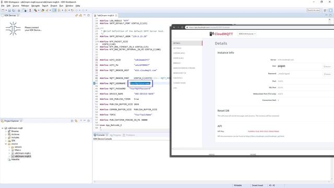
Task: Open the Help menu
Action: (x=78, y=6)
